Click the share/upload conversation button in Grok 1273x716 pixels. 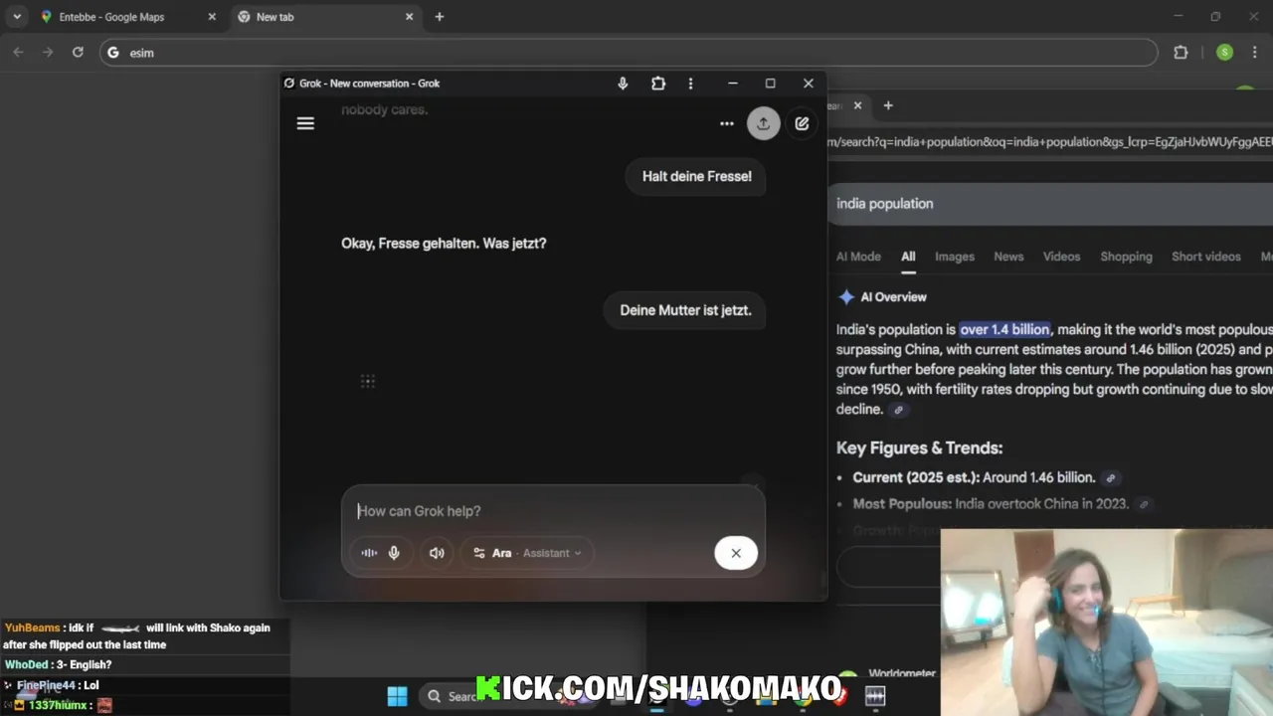click(763, 123)
